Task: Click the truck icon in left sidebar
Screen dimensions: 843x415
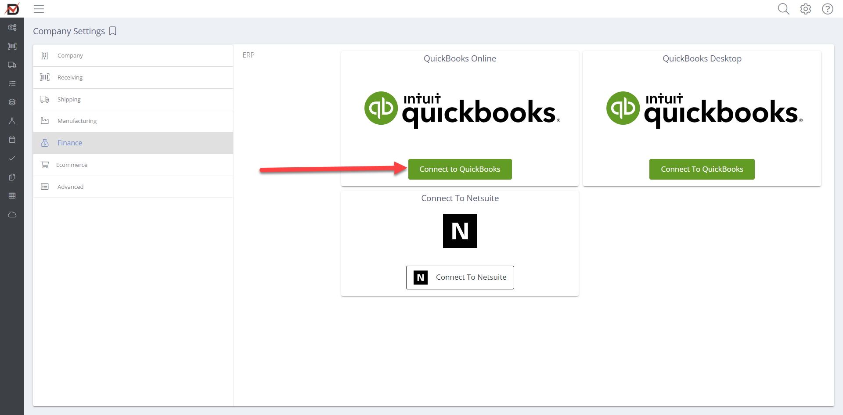Action: click(12, 65)
